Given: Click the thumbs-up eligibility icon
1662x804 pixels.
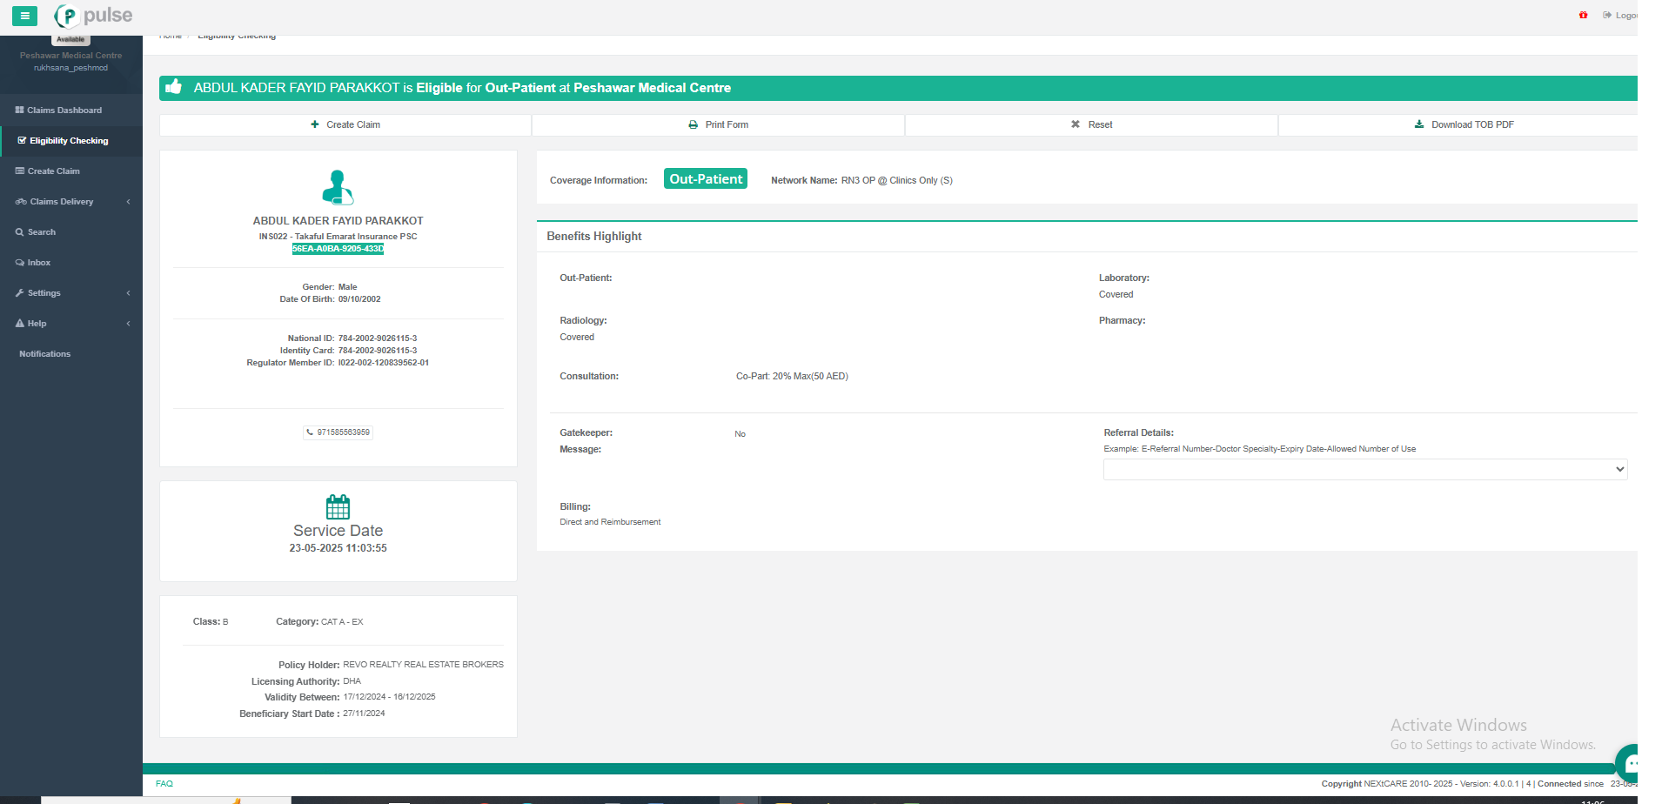Looking at the screenshot, I should [174, 87].
